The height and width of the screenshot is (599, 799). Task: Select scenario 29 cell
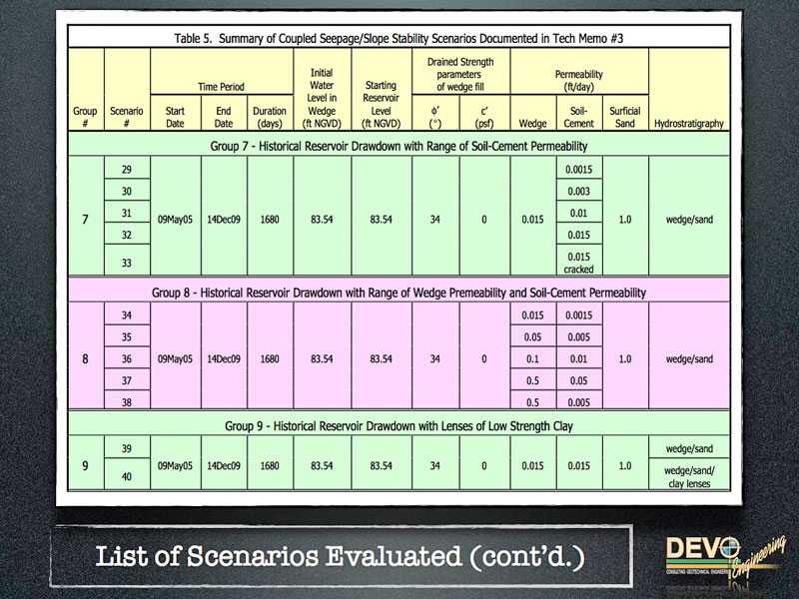(126, 171)
